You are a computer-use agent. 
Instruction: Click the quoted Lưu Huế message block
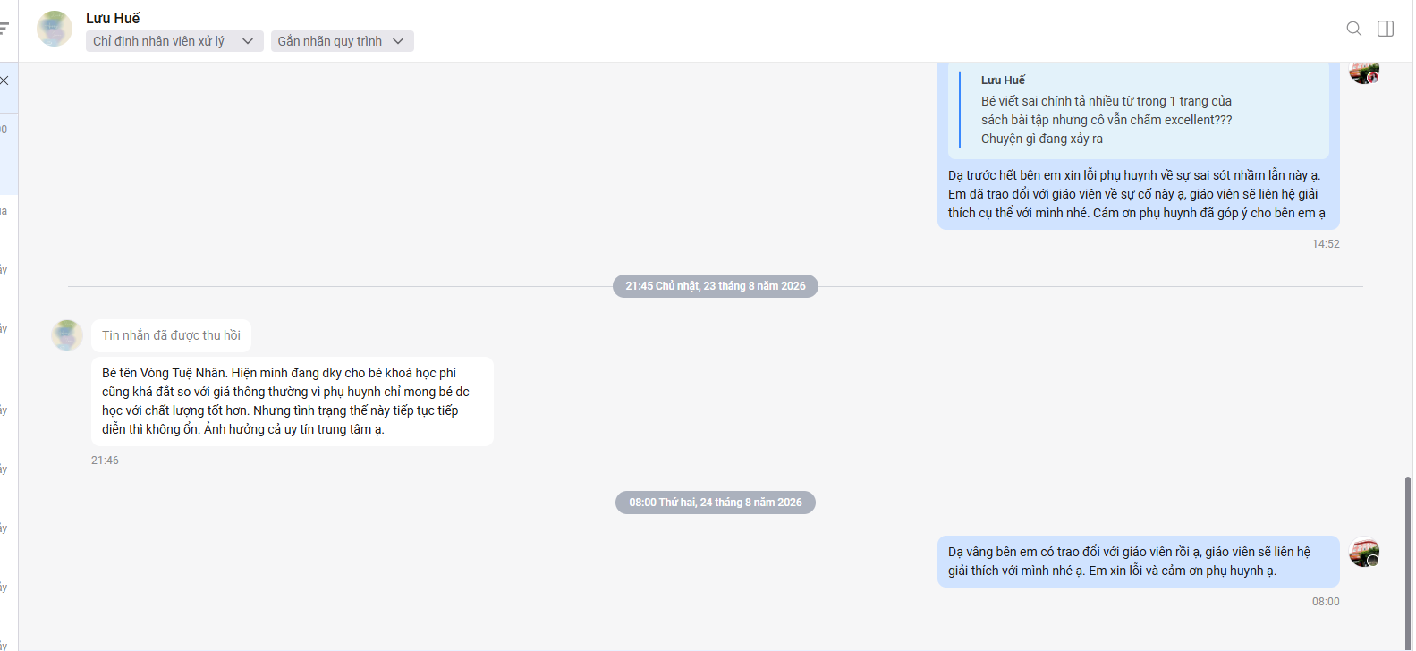click(1139, 110)
